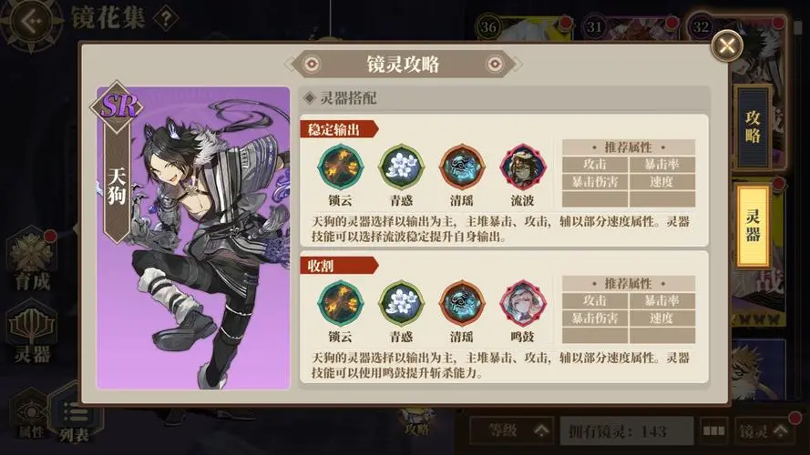This screenshot has height=455, width=810.
Task: Select the 清瑶 icon in 收割 row
Action: (x=462, y=303)
